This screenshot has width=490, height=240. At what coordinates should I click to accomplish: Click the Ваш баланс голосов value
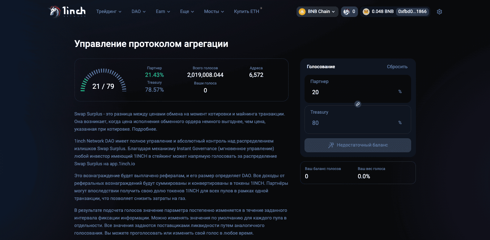coord(307,176)
